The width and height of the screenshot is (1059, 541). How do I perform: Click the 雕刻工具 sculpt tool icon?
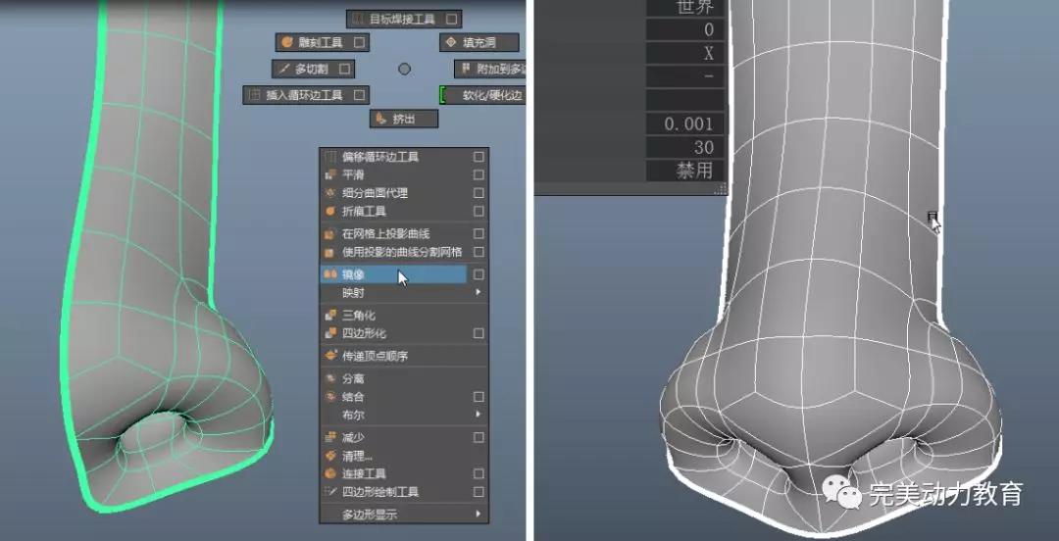point(287,43)
